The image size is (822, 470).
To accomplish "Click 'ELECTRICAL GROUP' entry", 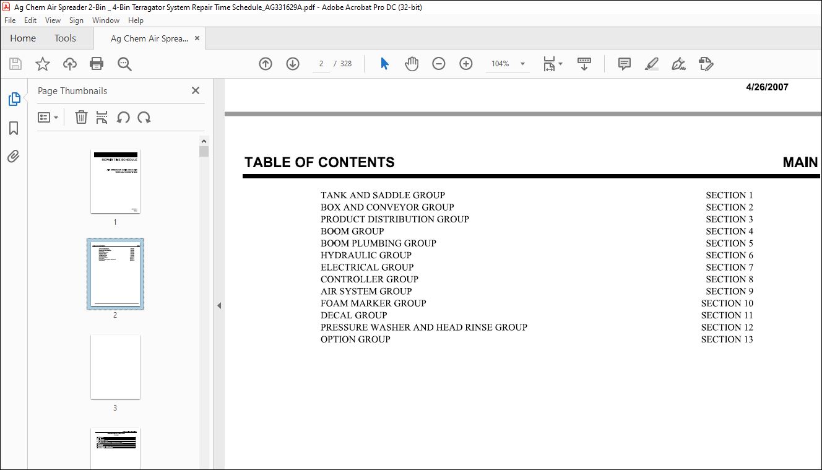I will tap(367, 267).
